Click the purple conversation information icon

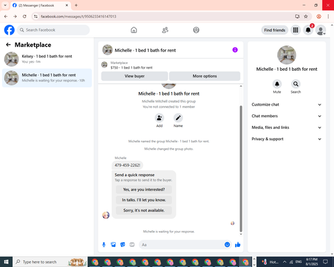(x=235, y=50)
